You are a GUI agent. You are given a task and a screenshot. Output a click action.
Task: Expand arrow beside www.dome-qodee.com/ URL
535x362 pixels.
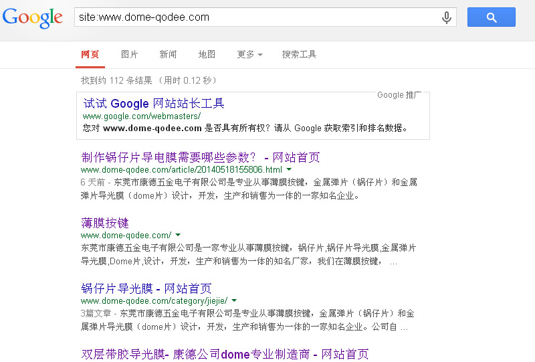[178, 235]
